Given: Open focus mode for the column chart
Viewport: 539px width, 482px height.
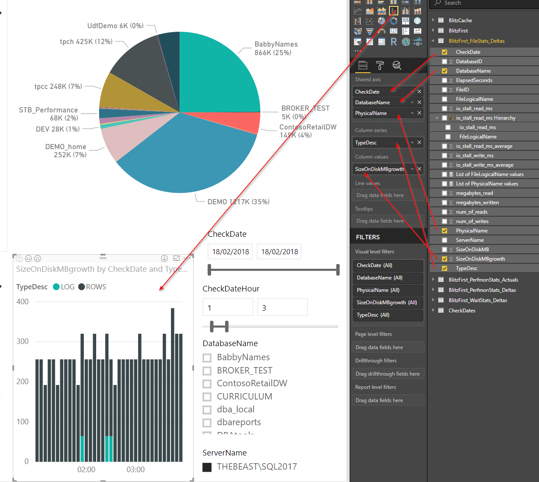Looking at the screenshot, I should tap(177, 258).
